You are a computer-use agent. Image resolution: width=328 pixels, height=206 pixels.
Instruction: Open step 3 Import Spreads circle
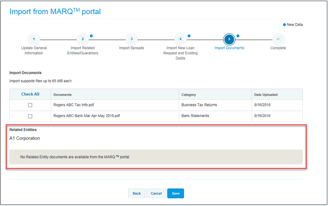tap(131, 39)
